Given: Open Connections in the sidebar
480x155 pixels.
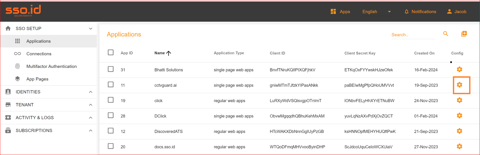Looking at the screenshot, I should point(39,54).
